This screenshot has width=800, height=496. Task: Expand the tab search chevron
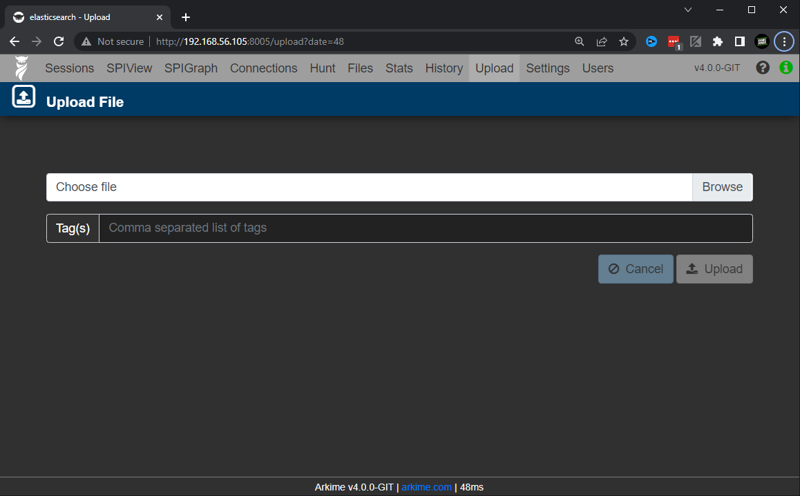point(688,10)
